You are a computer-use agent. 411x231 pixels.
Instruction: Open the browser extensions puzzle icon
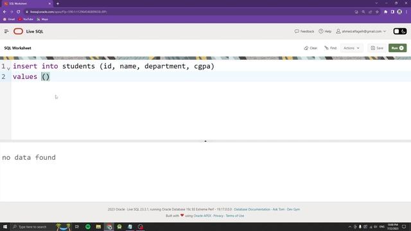(385, 12)
